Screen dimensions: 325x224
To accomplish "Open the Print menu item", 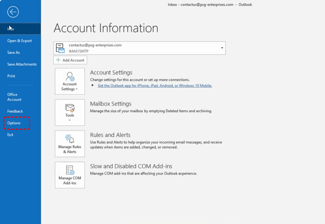I will point(11,76).
